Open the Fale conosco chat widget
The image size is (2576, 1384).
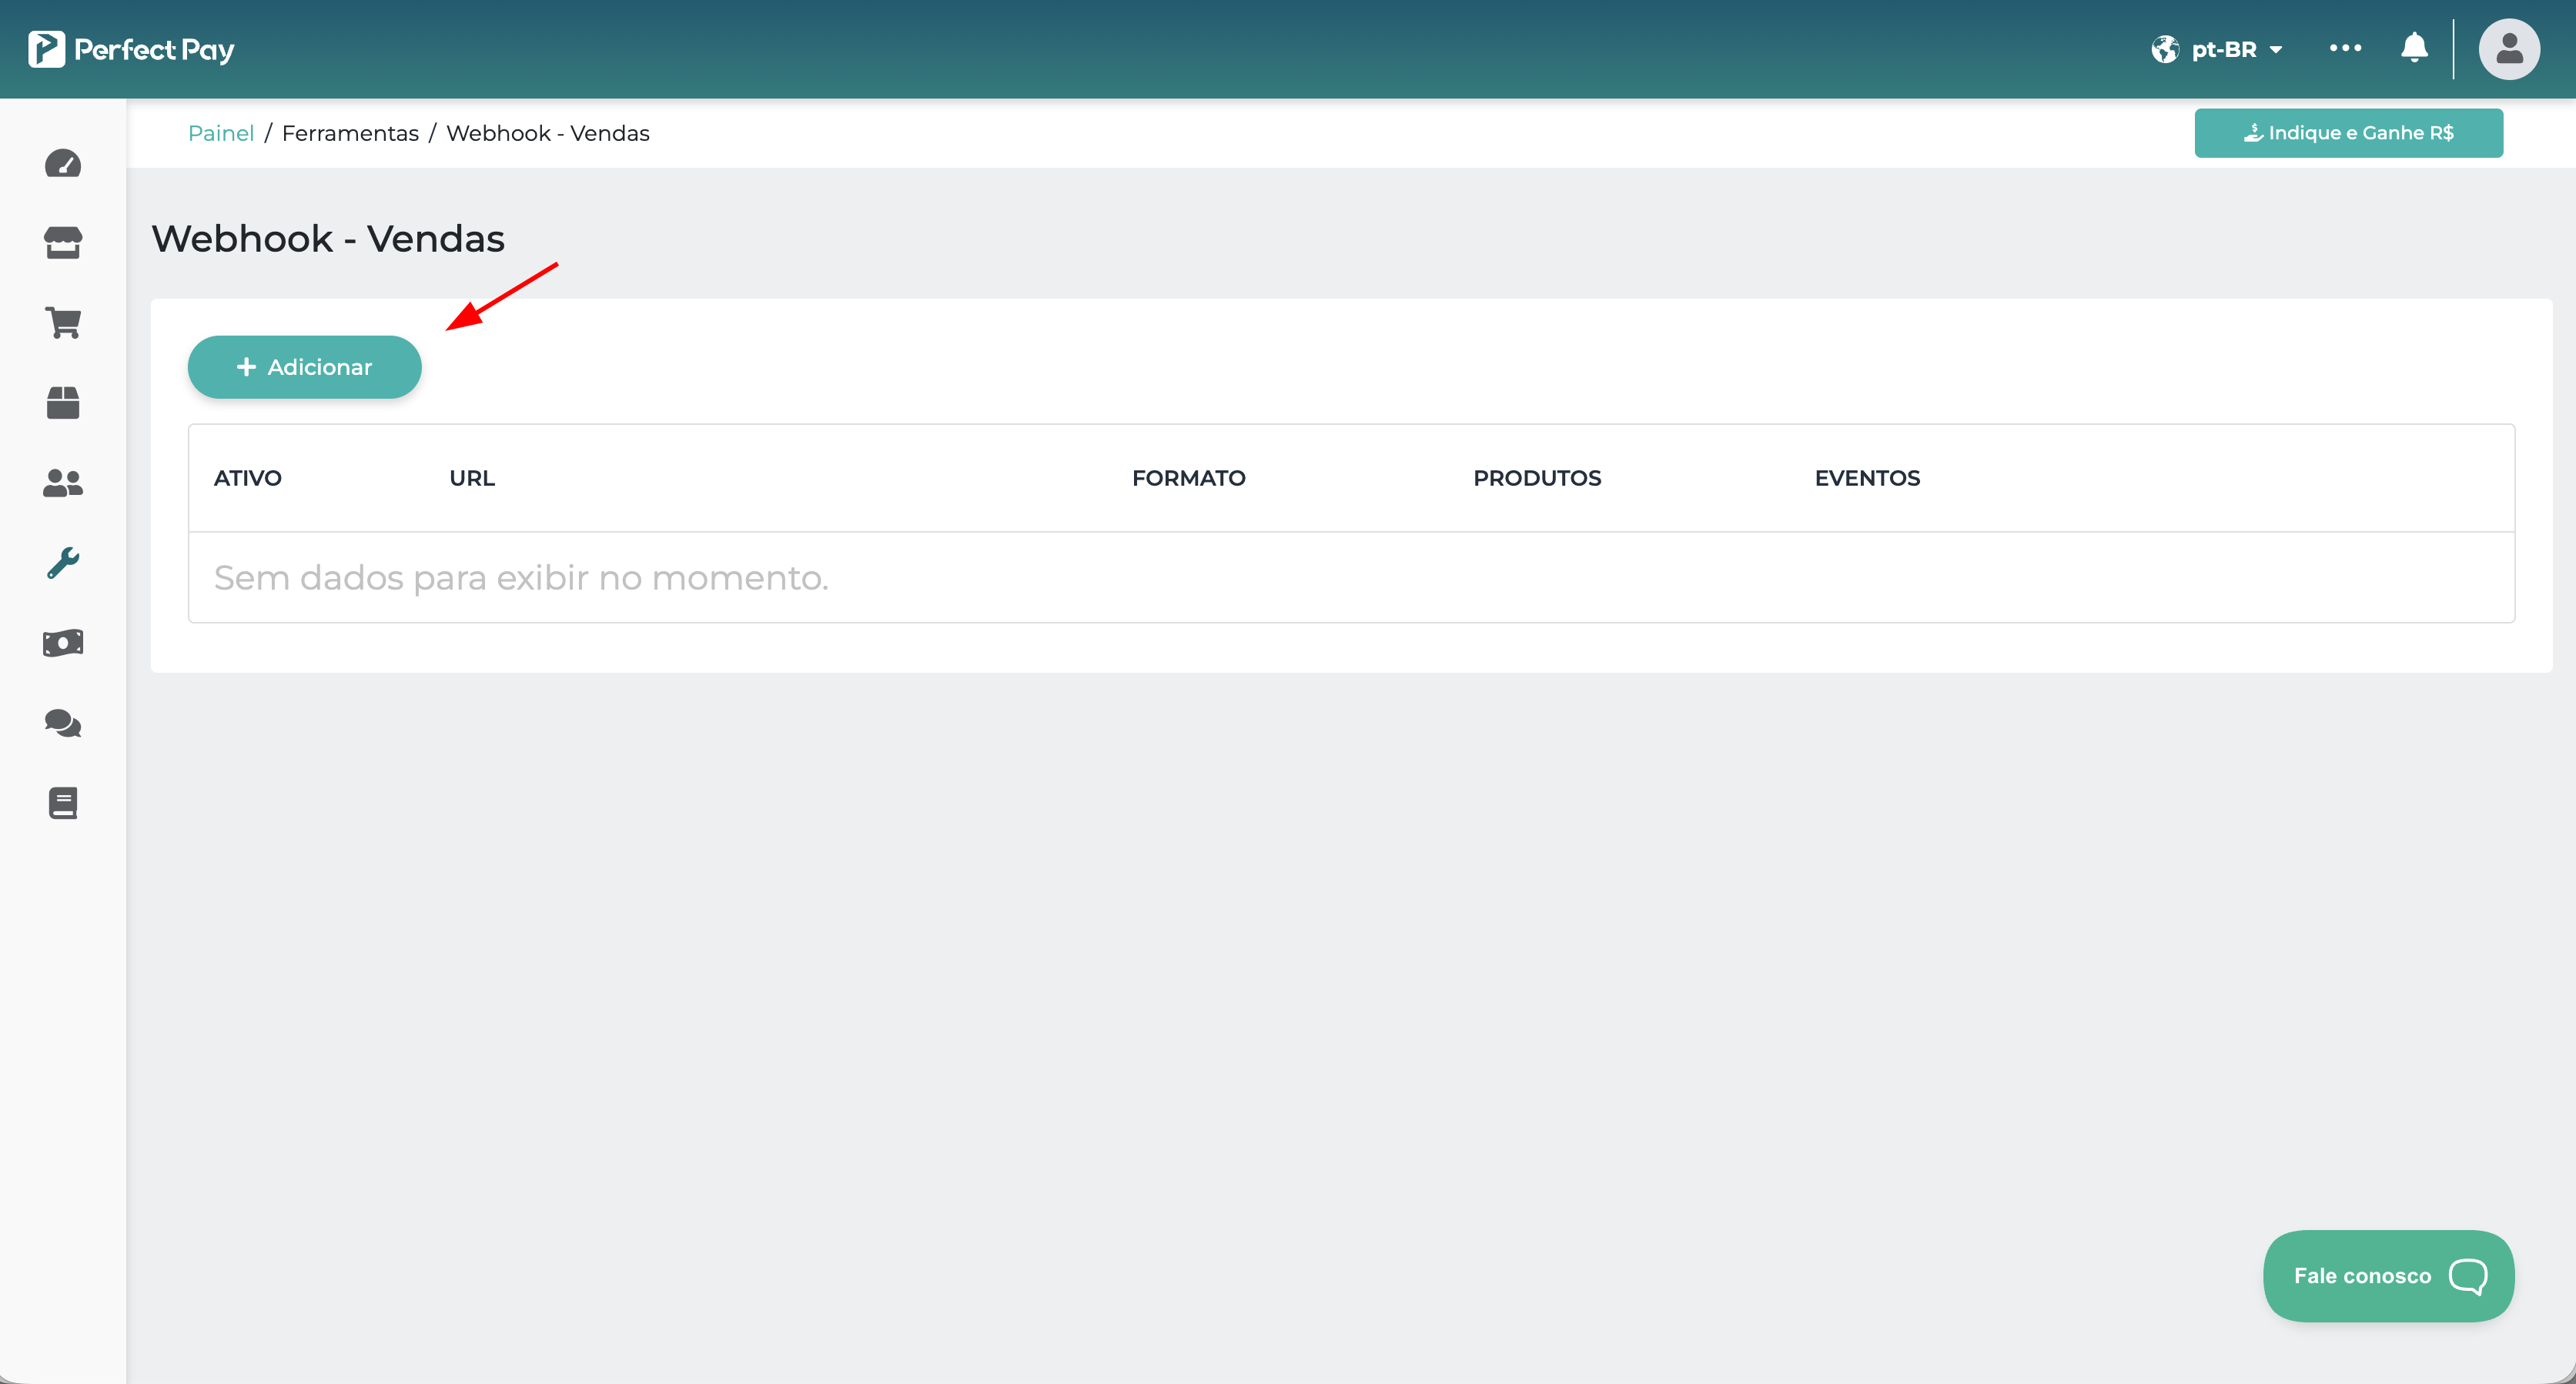[2388, 1275]
